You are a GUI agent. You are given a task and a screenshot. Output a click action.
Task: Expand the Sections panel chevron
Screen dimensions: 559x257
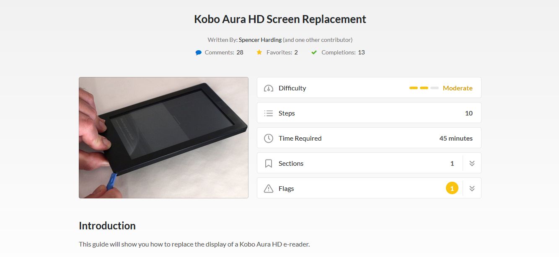[471, 163]
